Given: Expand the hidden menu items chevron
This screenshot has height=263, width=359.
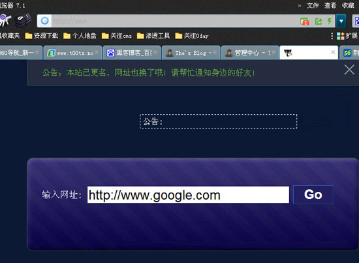Looking at the screenshot, I should pos(299,6).
